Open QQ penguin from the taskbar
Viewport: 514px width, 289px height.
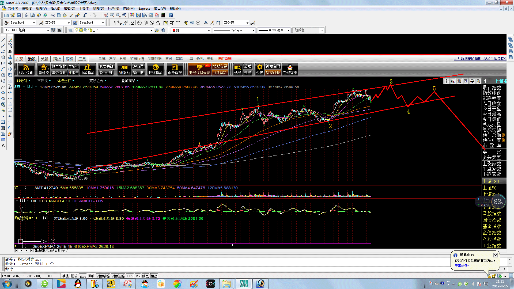click(x=78, y=284)
